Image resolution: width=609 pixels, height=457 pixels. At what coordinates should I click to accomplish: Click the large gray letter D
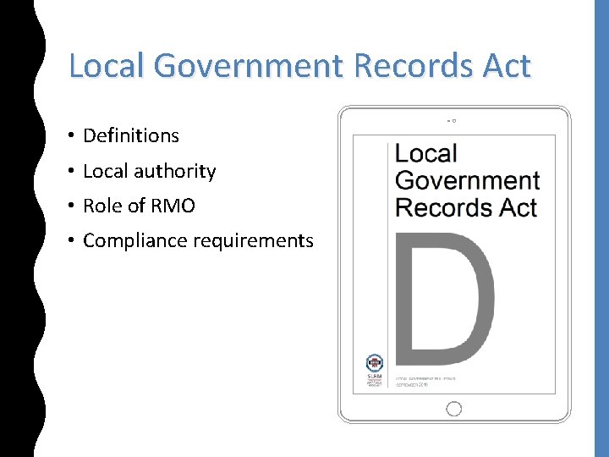click(445, 300)
